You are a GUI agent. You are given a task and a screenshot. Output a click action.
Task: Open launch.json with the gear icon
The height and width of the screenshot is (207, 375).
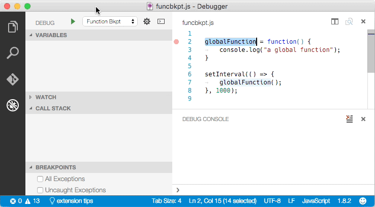pos(147,21)
